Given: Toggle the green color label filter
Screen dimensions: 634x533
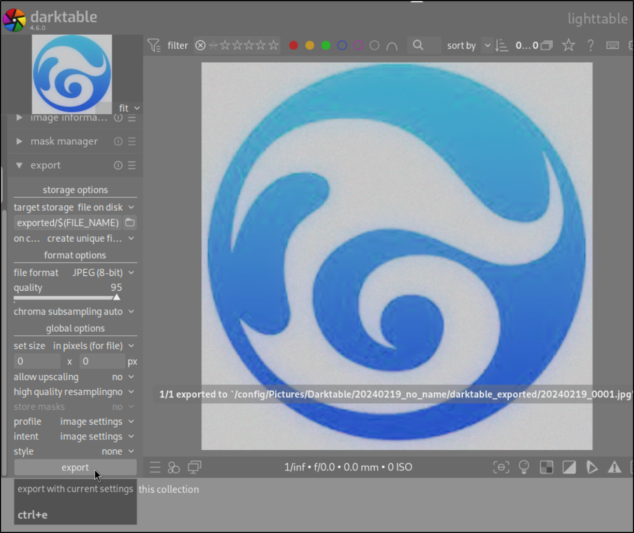Looking at the screenshot, I should [326, 46].
